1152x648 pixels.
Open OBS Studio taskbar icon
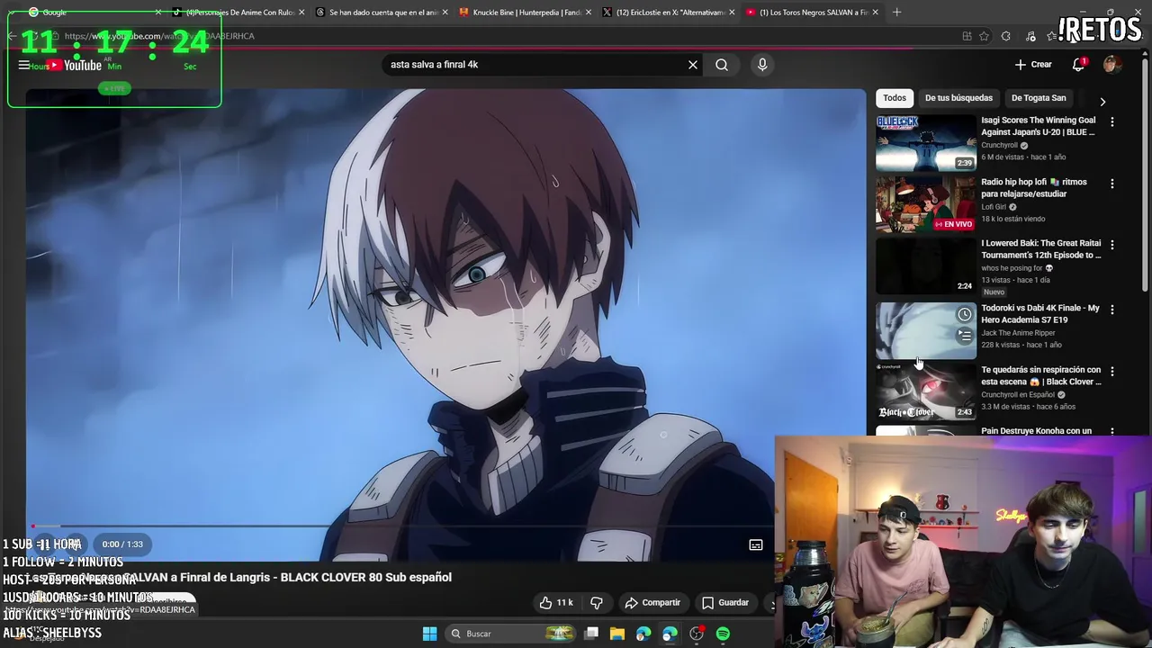(x=697, y=634)
